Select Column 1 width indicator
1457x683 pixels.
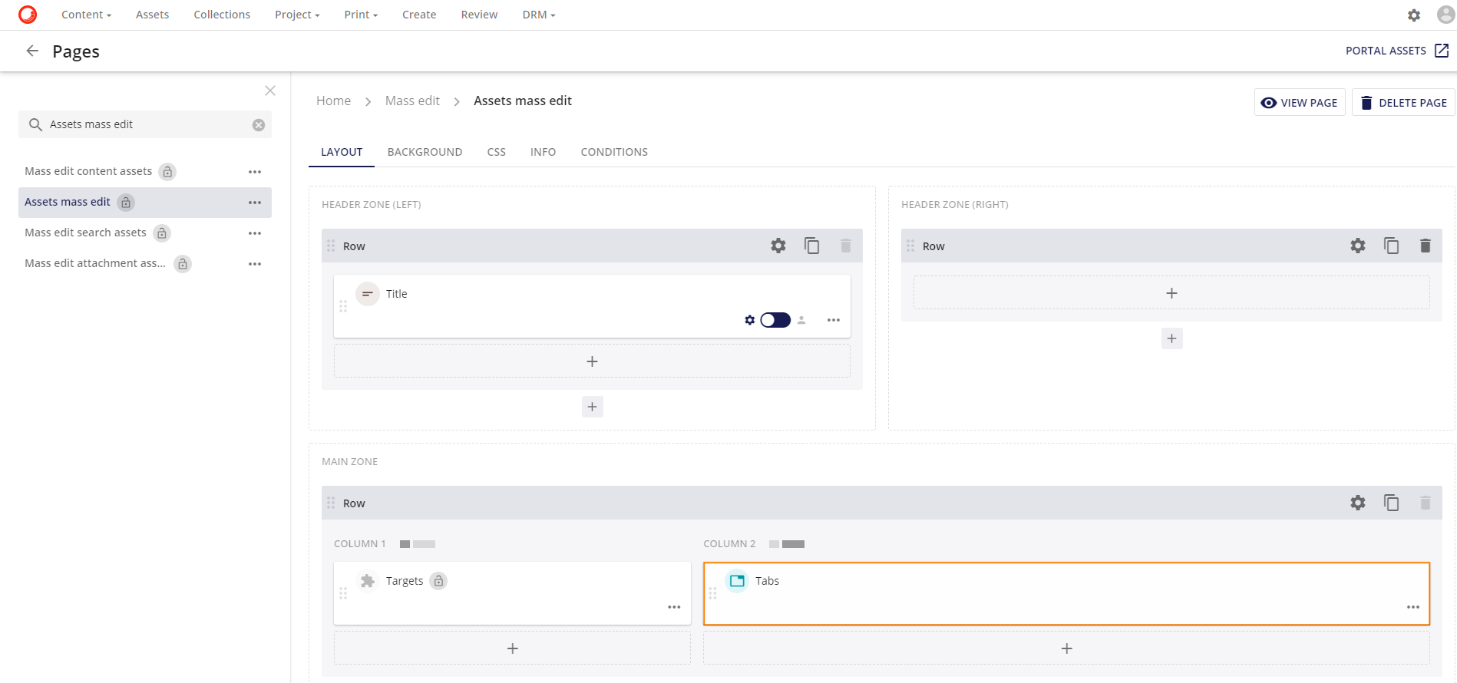pyautogui.click(x=417, y=544)
